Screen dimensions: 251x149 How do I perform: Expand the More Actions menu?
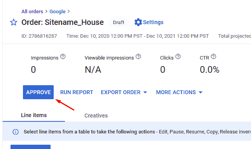[179, 92]
